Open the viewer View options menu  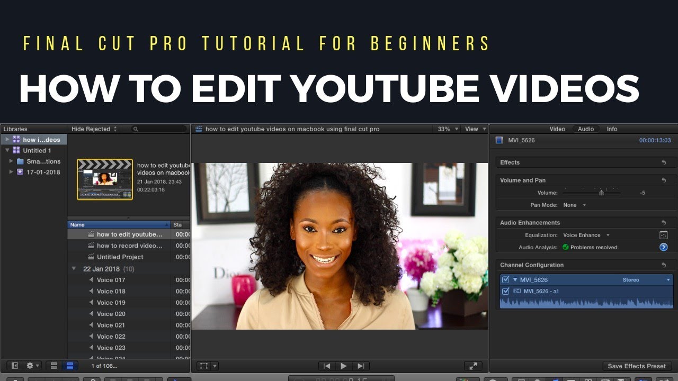(x=475, y=129)
